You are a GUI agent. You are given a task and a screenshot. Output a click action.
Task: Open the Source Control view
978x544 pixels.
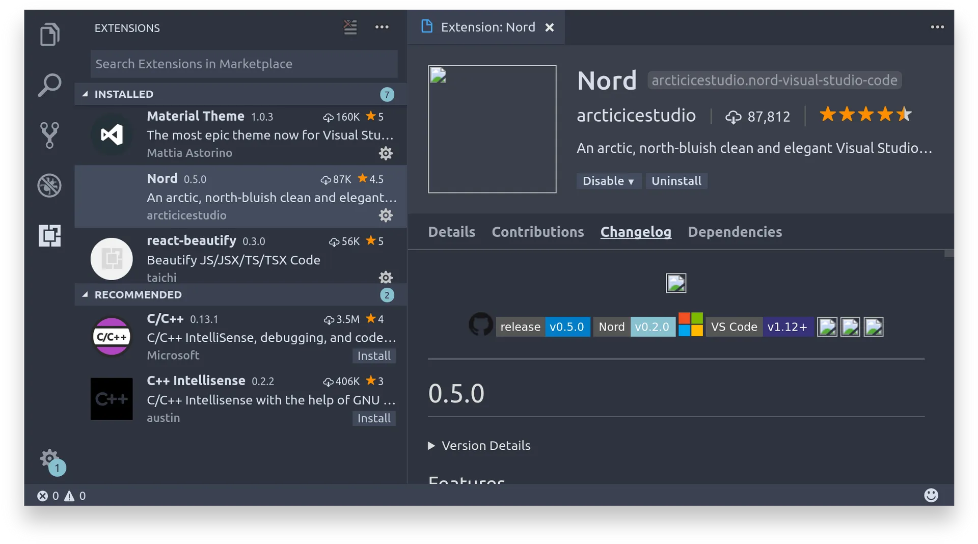coord(49,135)
